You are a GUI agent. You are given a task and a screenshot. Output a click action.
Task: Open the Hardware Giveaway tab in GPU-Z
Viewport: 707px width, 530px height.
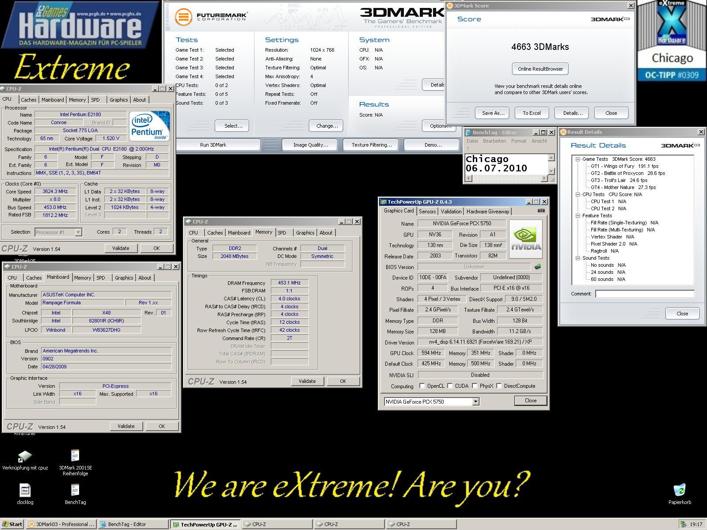coord(488,212)
